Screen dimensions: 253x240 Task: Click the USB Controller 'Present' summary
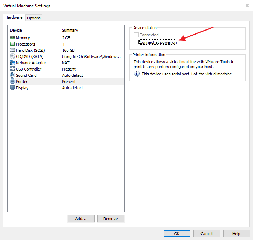[x=69, y=69]
